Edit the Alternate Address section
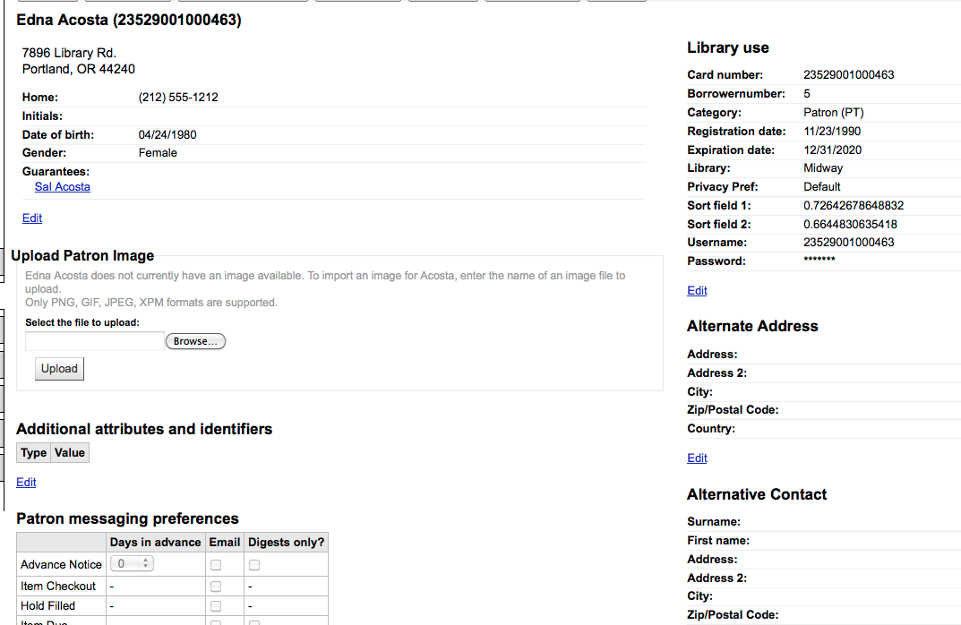The height and width of the screenshot is (625, 961). tap(697, 458)
